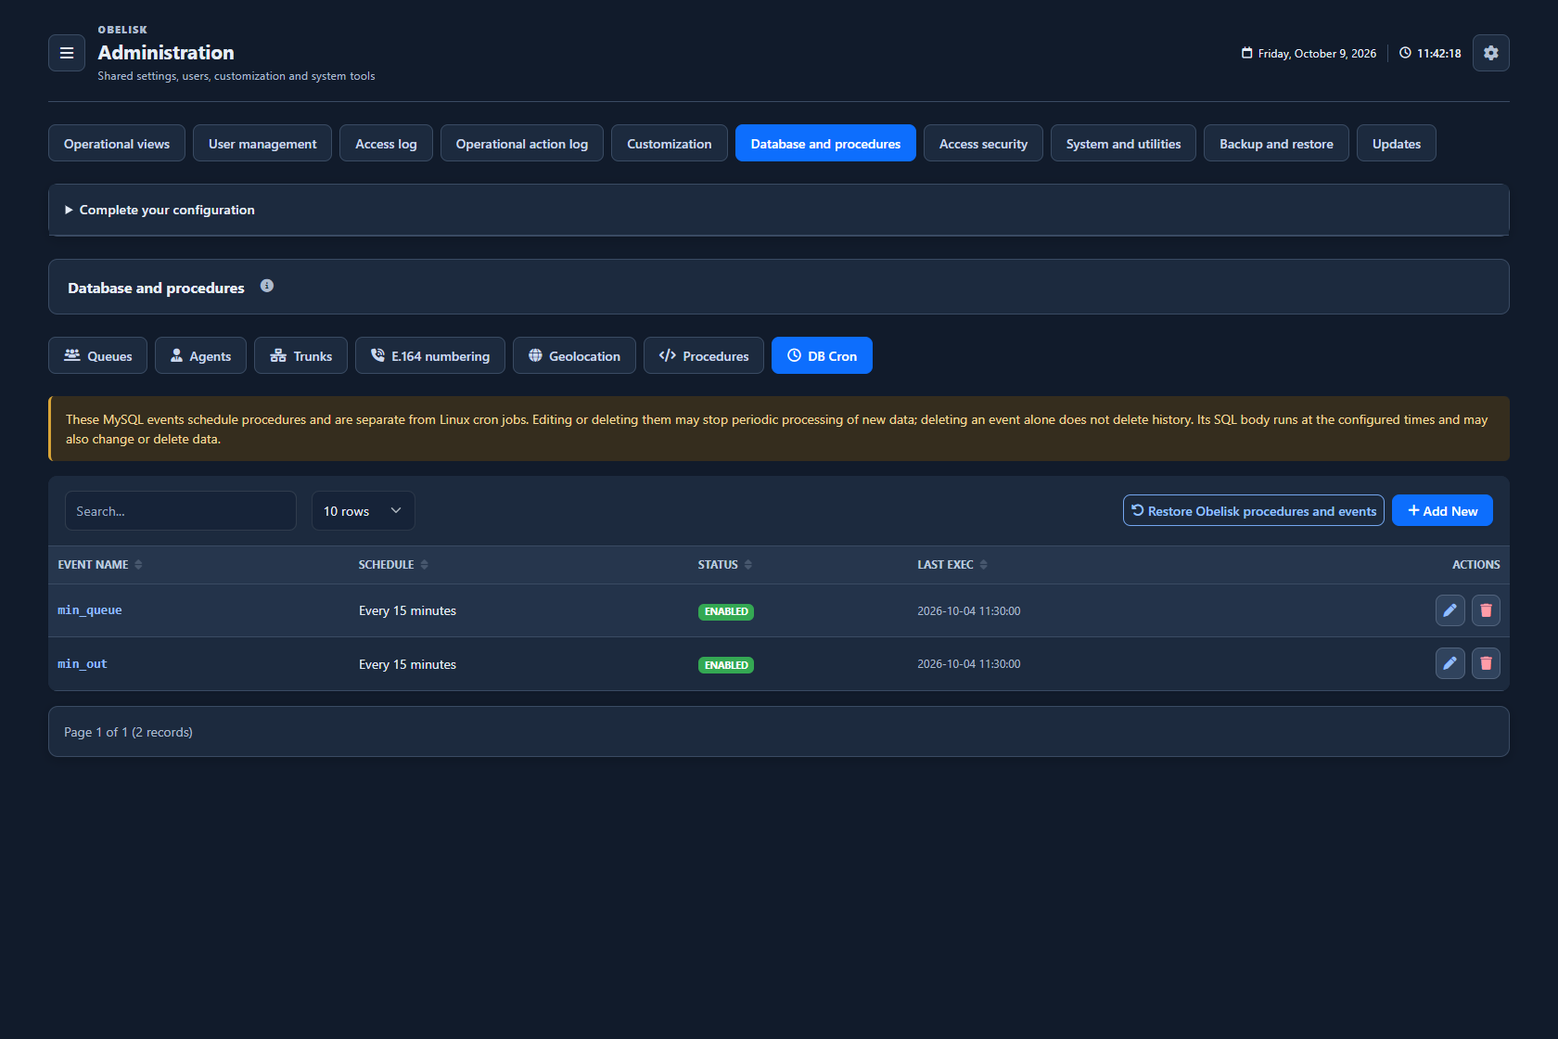Open the Geolocation sub-tab
The height and width of the screenshot is (1039, 1558).
click(574, 355)
